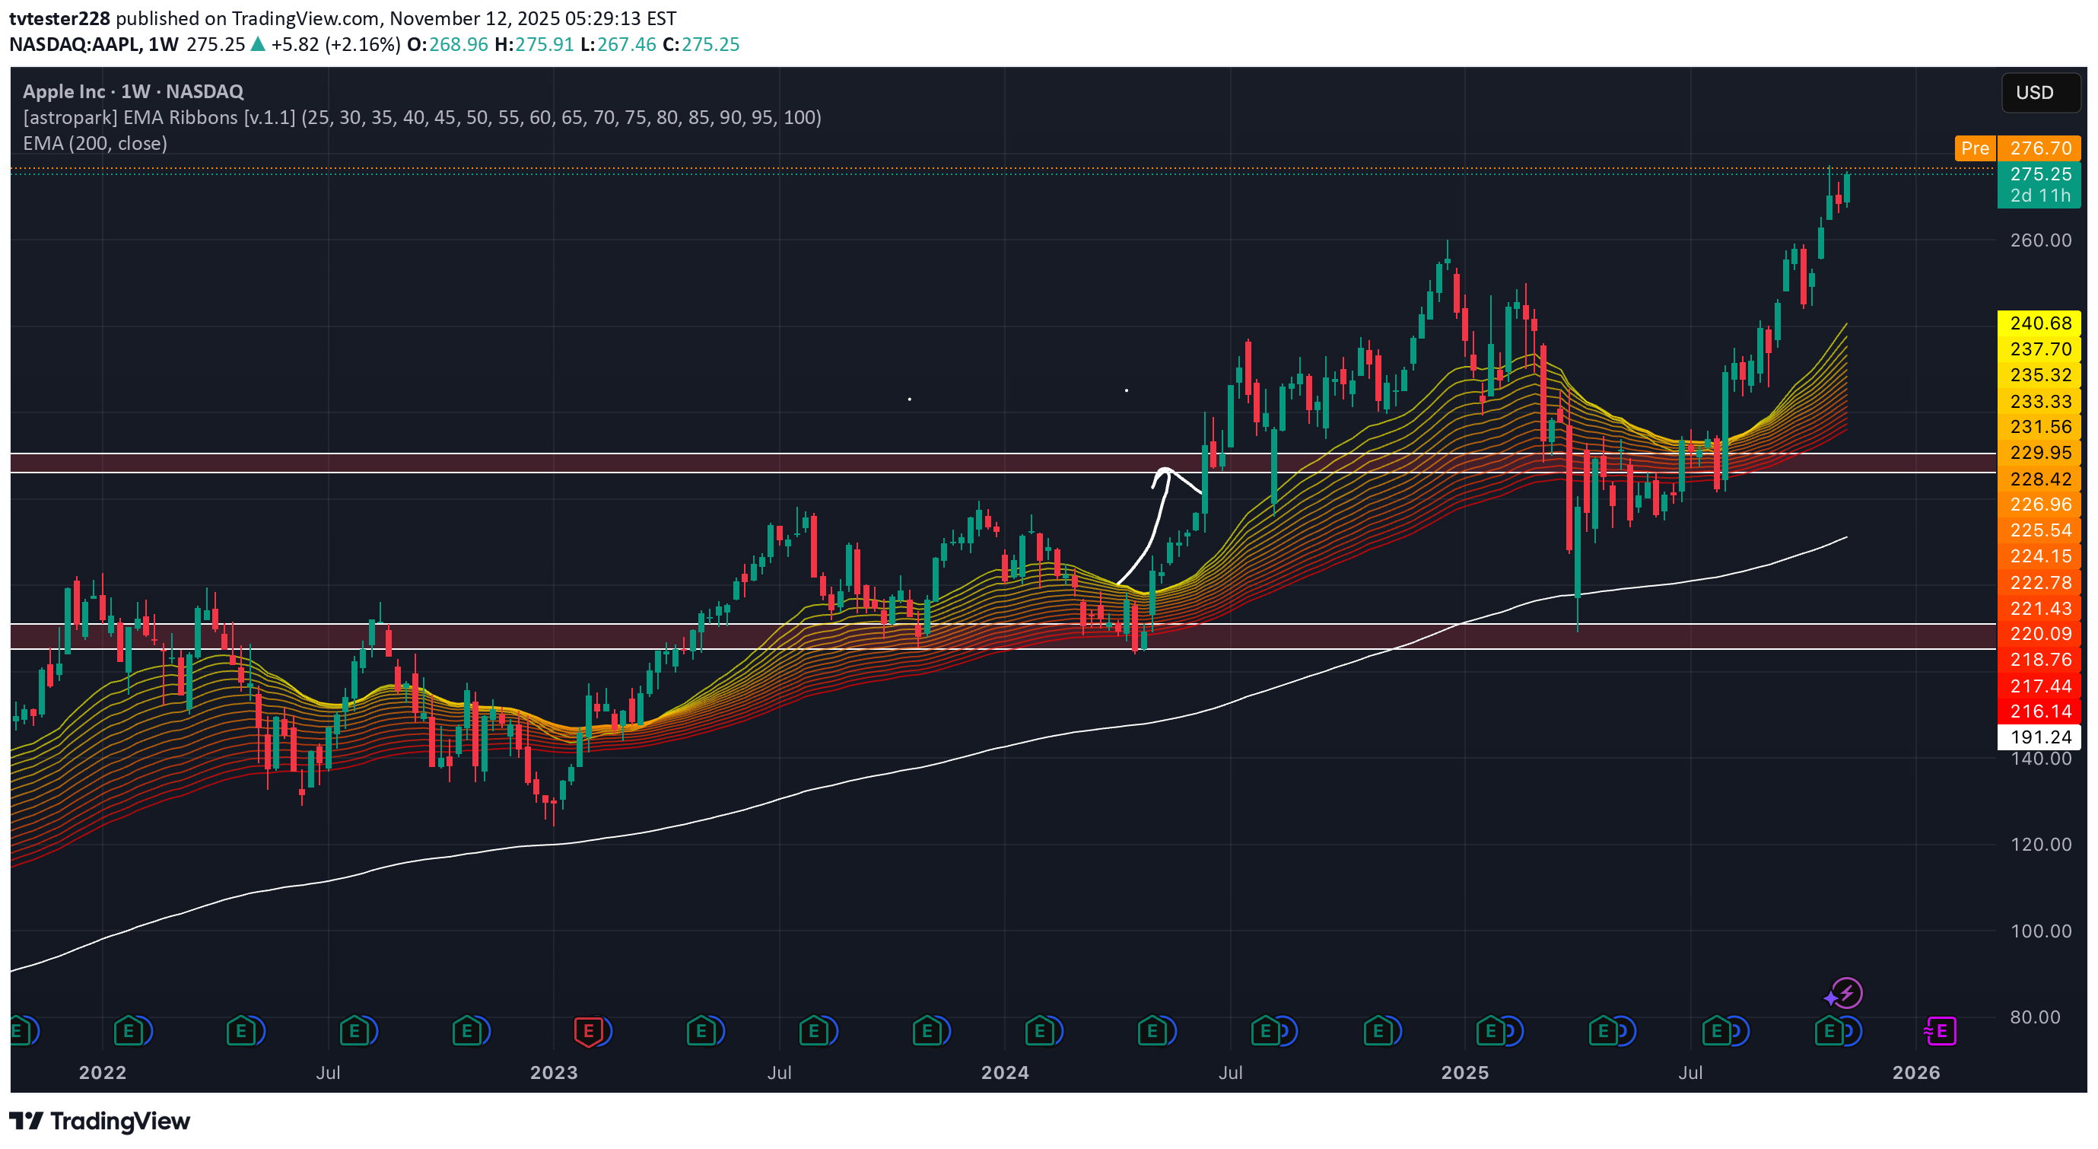2098x1149 pixels.
Task: Click the purple lightning bolt event icon
Action: pyautogui.click(x=1848, y=992)
